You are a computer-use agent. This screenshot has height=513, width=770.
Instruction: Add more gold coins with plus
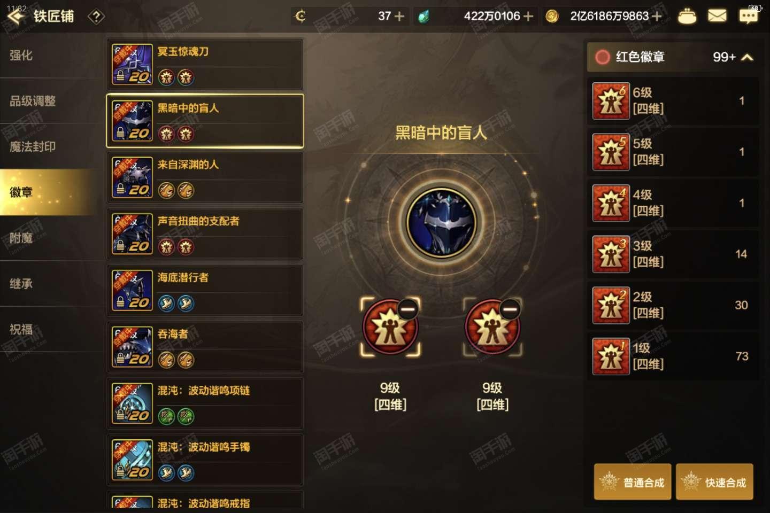click(657, 17)
